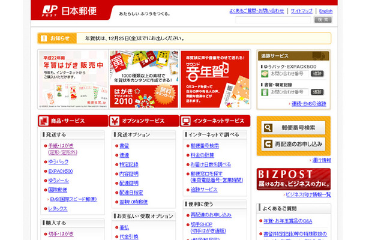Click the green icon beside 書留 tracking field
This screenshot has width=366, height=240.
(265, 92)
